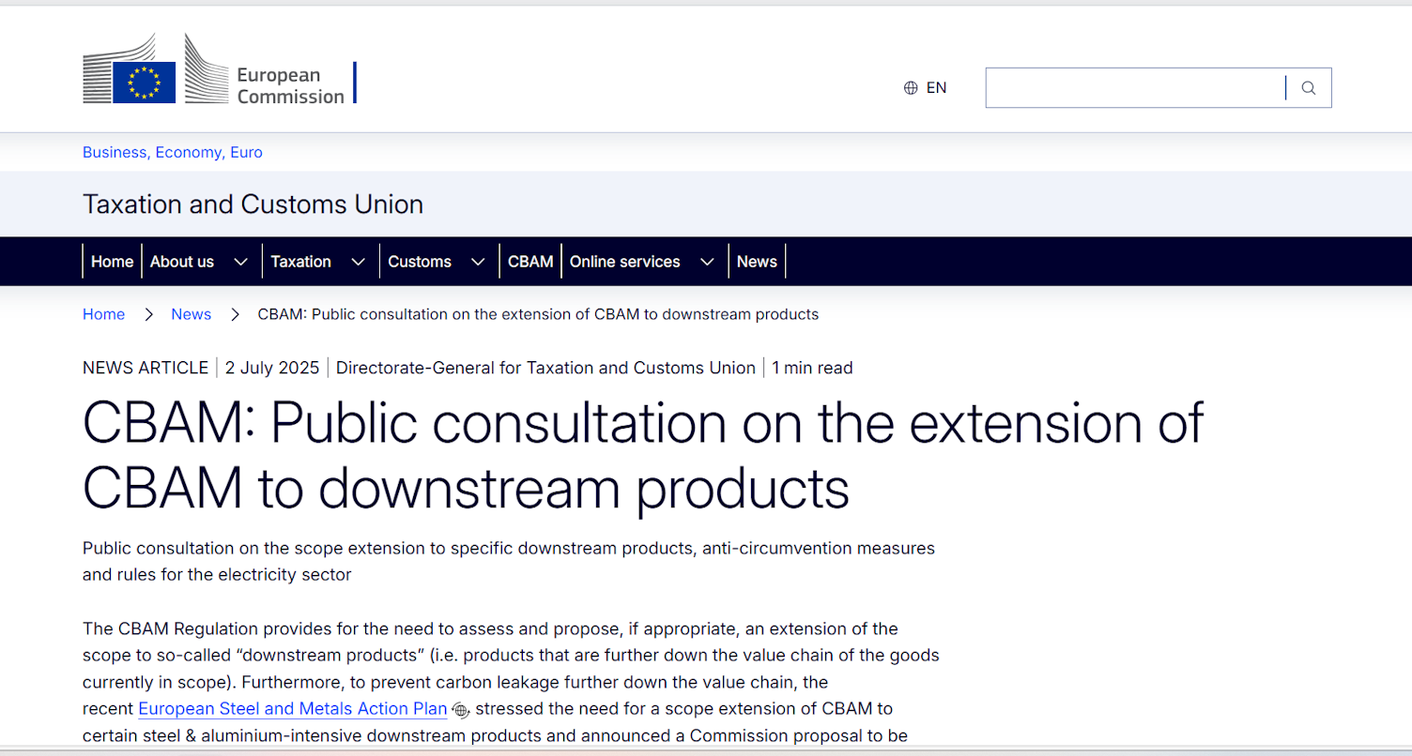Open the Taxation menu item
The width and height of the screenshot is (1412, 756).
pos(300,262)
